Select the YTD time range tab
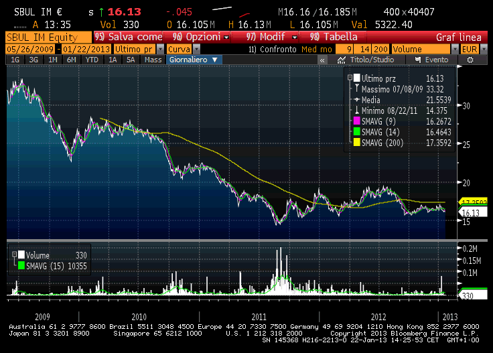 [x=91, y=60]
